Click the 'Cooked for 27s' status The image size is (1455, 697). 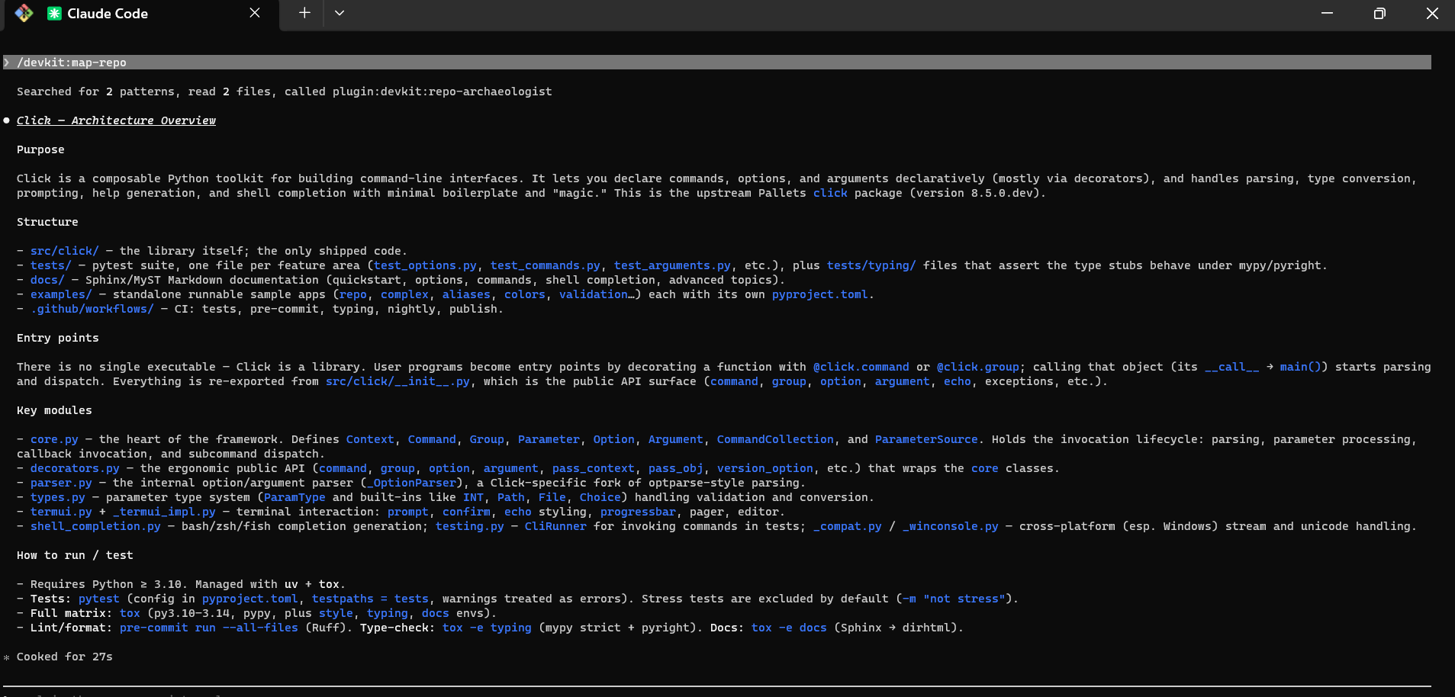(65, 657)
